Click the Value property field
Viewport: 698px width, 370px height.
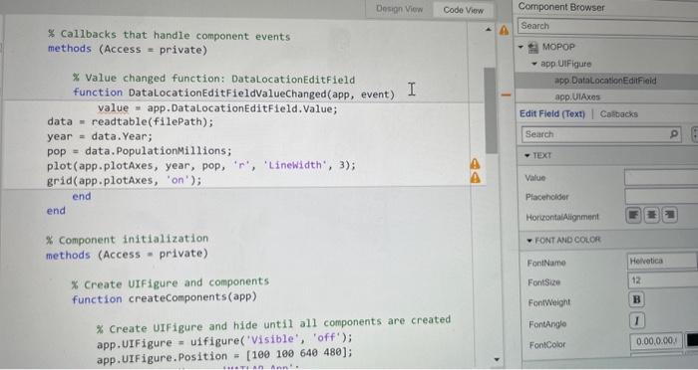661,178
